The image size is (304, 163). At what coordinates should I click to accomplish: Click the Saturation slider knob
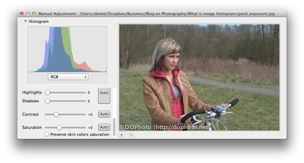59,127
